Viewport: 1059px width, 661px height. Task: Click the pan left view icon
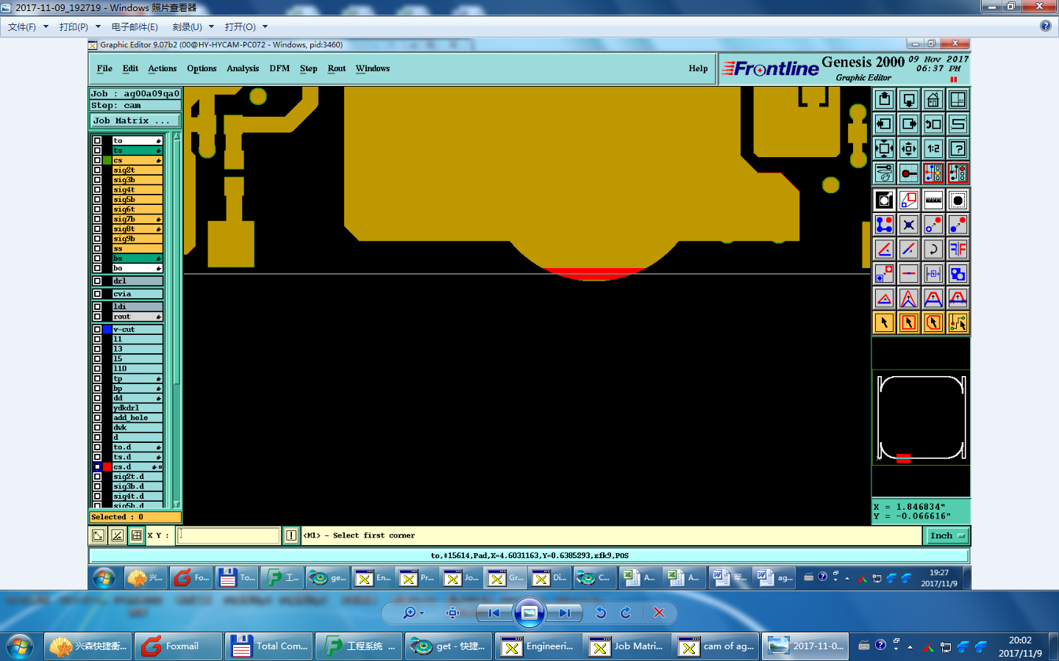pos(884,124)
